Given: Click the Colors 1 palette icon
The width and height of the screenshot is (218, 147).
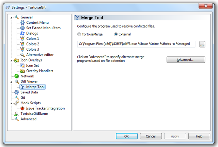Looking at the screenshot, I should point(22,39).
